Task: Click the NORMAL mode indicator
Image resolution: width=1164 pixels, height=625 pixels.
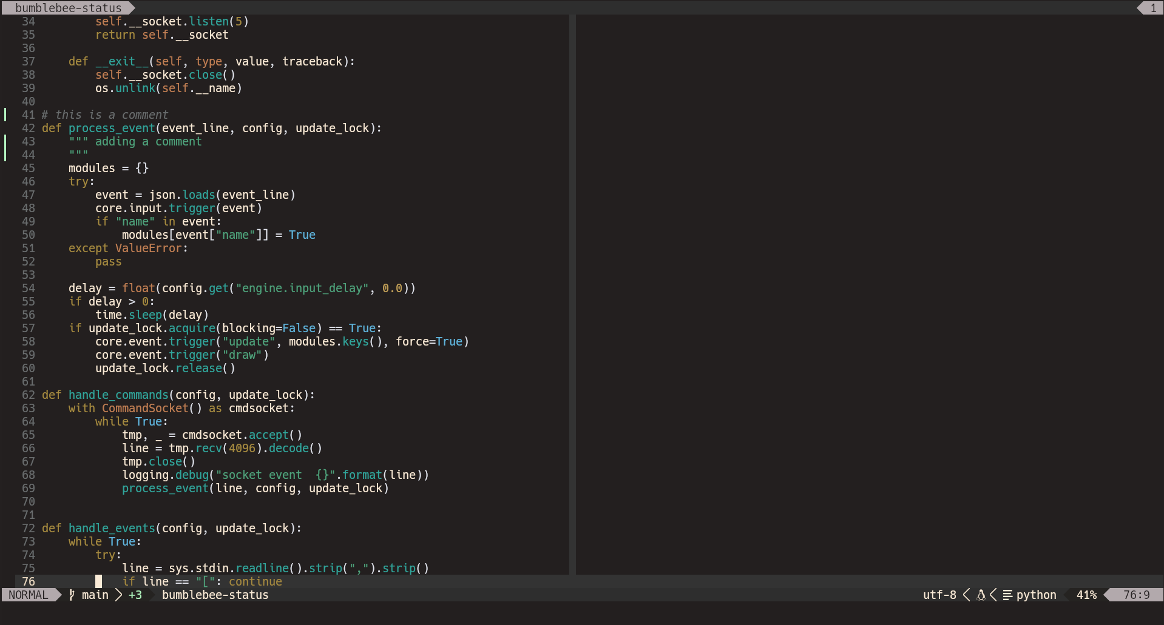Action: 28,595
